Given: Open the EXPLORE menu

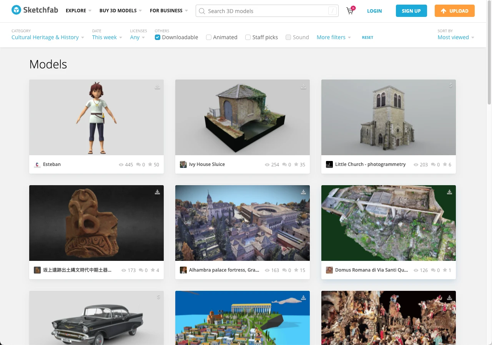Looking at the screenshot, I should (76, 11).
